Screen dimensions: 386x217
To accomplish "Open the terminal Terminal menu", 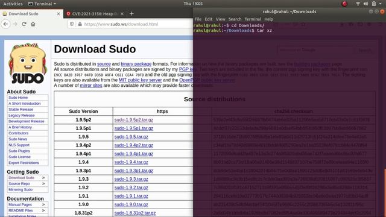I will pyautogui.click(x=253, y=19).
